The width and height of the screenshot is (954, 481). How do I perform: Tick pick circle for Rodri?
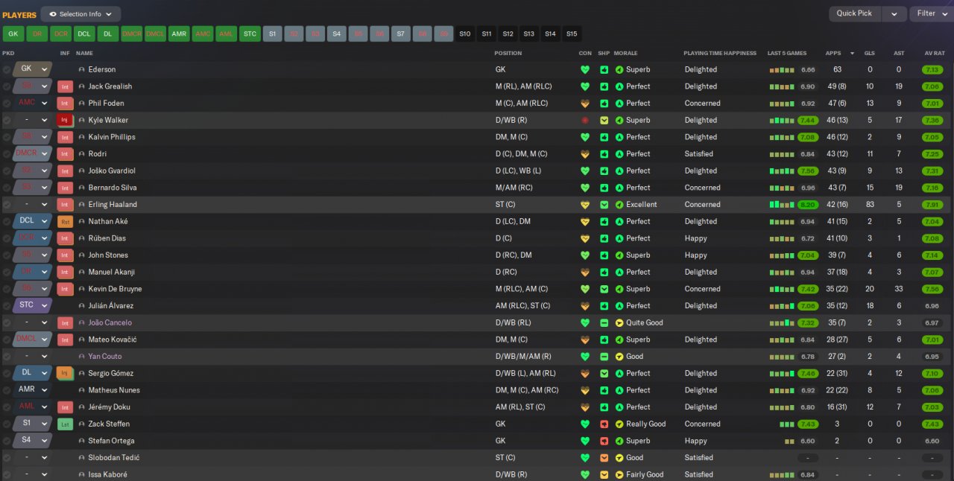pos(7,154)
